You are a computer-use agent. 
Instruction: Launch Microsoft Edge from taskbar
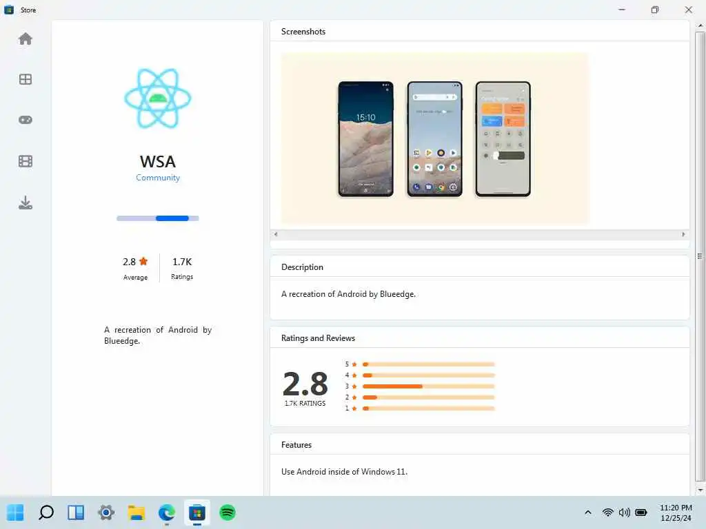[167, 512]
